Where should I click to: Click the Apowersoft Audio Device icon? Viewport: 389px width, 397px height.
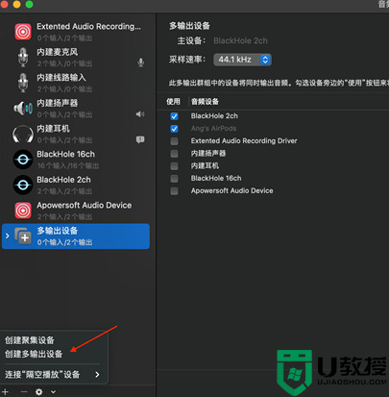pyautogui.click(x=23, y=211)
